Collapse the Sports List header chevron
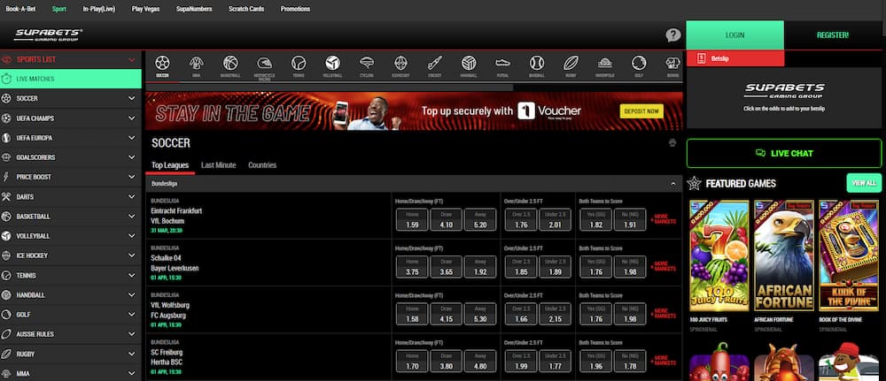 click(x=132, y=60)
